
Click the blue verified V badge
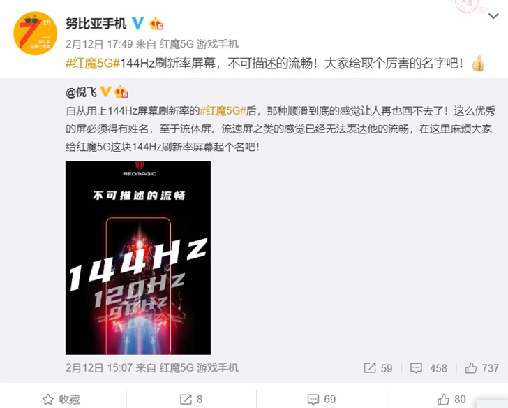(137, 23)
